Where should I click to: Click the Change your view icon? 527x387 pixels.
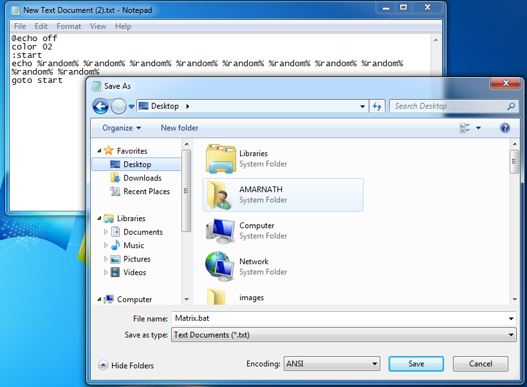(465, 128)
